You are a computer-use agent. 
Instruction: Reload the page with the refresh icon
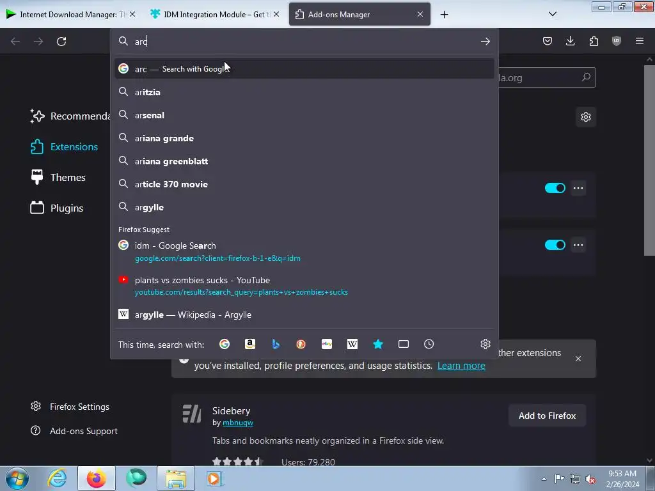tap(61, 42)
